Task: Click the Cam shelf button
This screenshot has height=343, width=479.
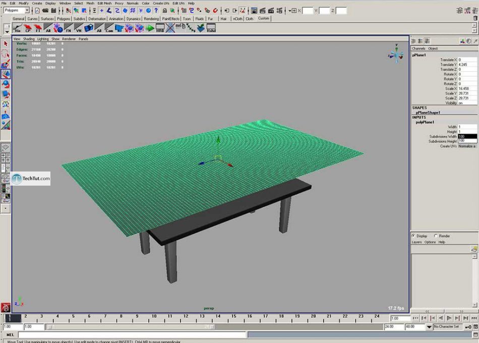Action: pos(109,28)
